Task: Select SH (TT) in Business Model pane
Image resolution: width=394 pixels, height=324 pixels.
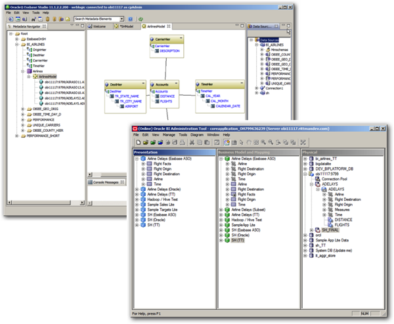Action: [238, 240]
